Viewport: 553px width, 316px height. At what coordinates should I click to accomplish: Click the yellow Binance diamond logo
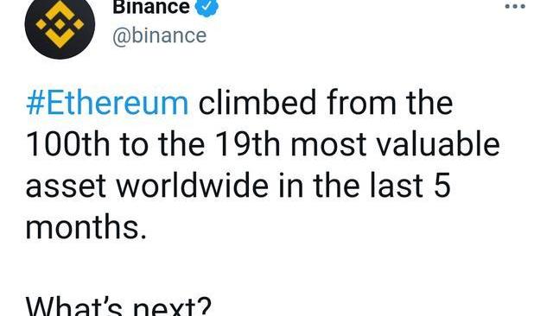60,24
